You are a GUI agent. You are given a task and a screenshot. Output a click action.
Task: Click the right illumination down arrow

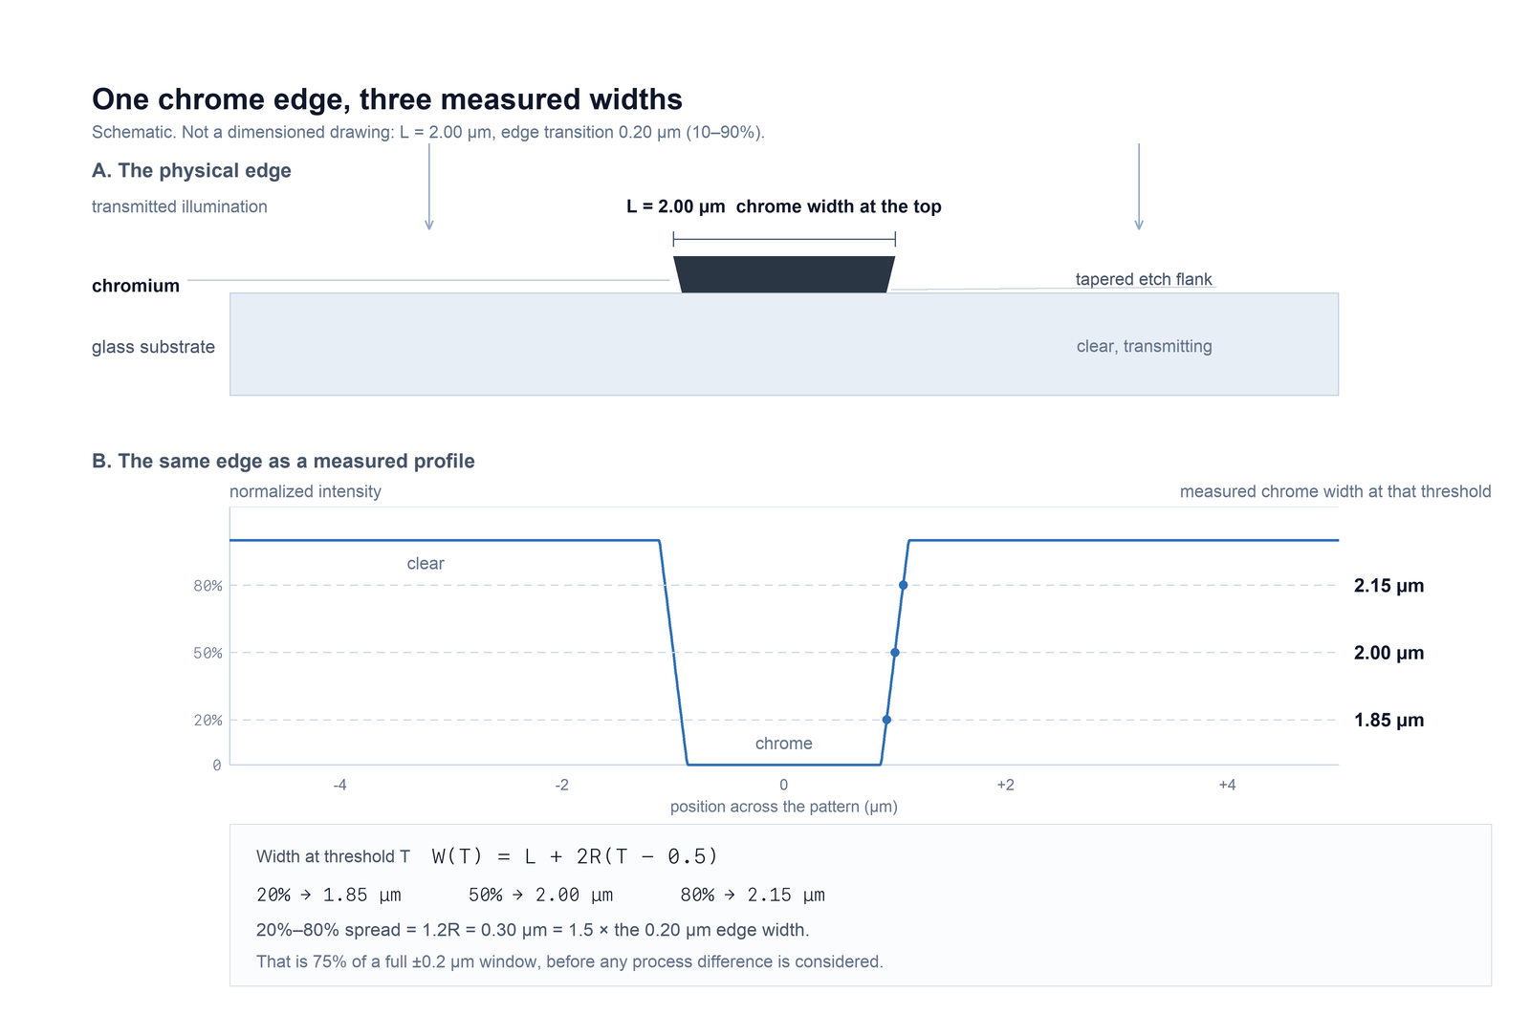pyautogui.click(x=1139, y=186)
